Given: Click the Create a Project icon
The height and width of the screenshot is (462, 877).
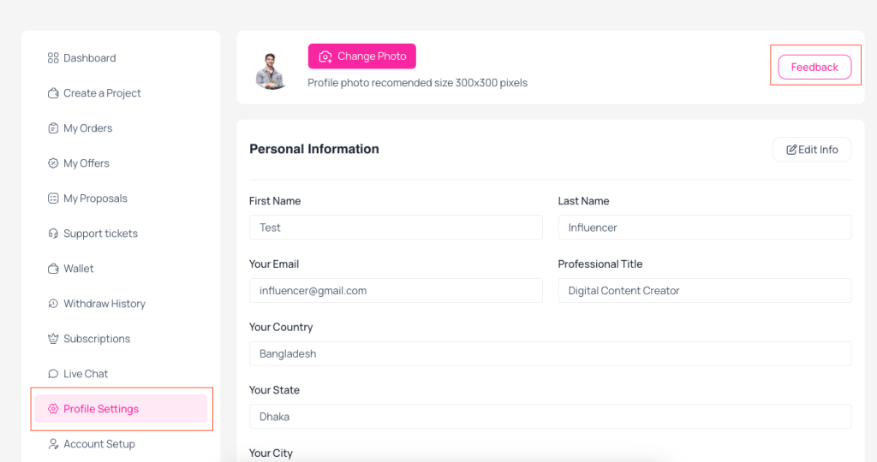Looking at the screenshot, I should 53,93.
